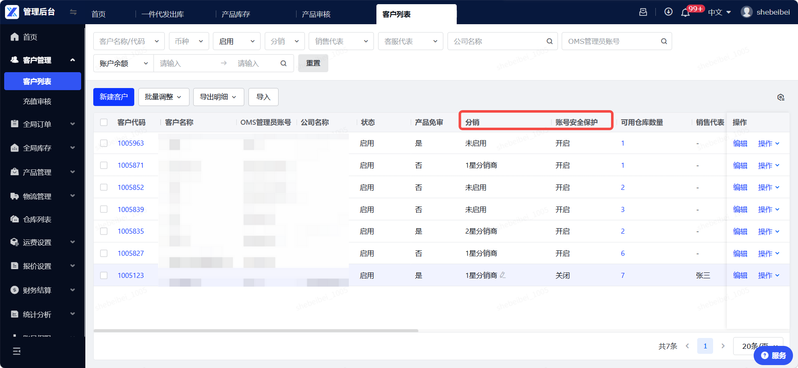Open the 账户余额 dropdown
Image resolution: width=798 pixels, height=368 pixels.
(x=123, y=63)
